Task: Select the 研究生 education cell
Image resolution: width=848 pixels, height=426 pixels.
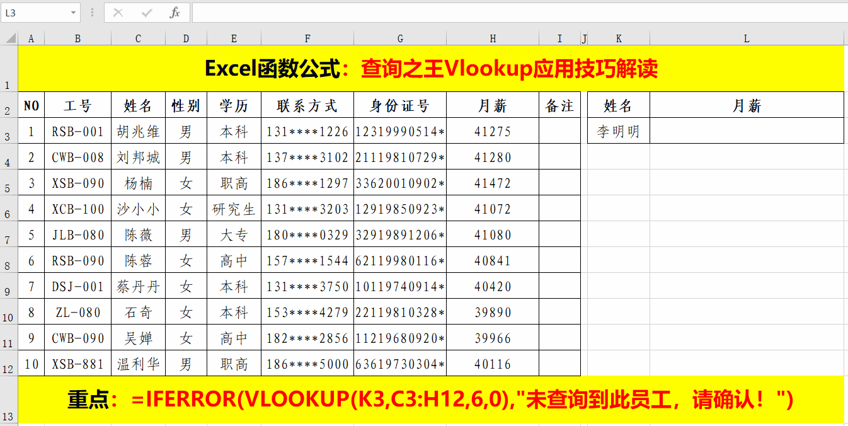Action: [x=234, y=208]
